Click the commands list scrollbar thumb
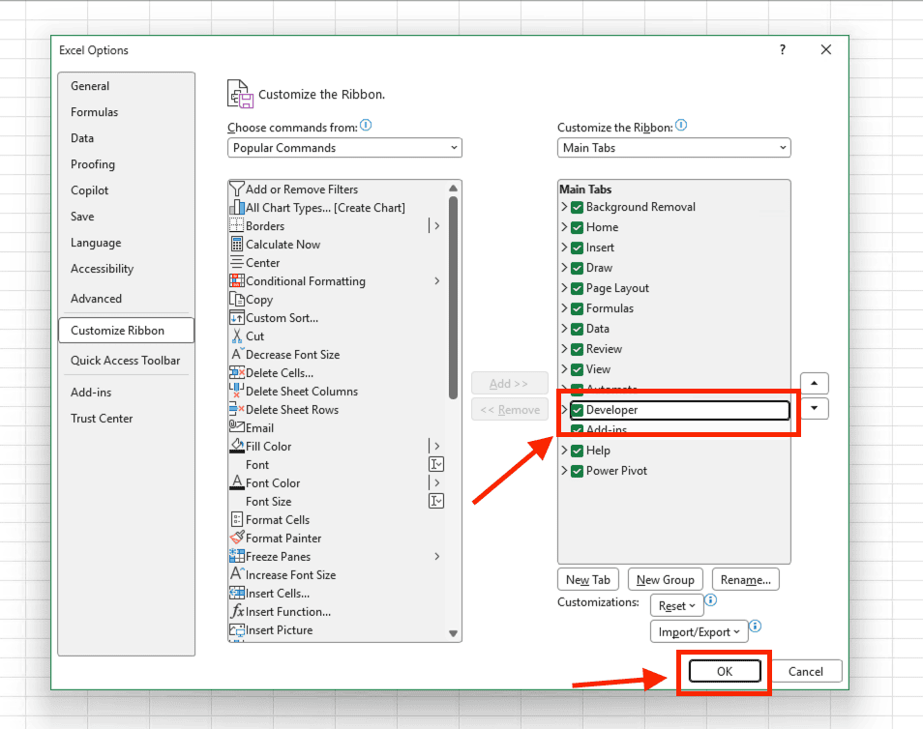 (x=453, y=298)
